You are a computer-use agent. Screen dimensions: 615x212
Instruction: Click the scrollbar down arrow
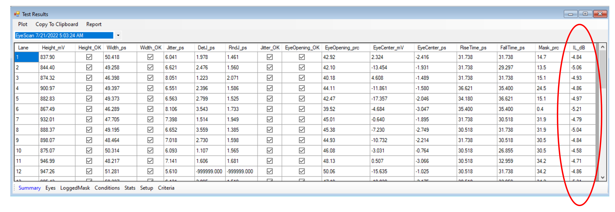[x=603, y=177]
